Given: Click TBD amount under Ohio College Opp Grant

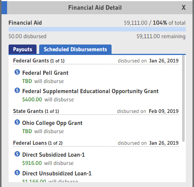Looking at the screenshot, I should [x=27, y=131].
